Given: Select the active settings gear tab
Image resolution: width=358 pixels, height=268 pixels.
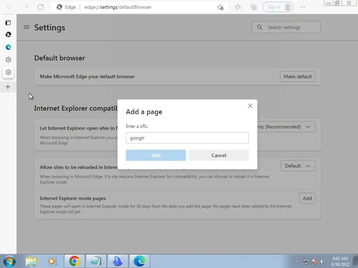Looking at the screenshot, I should (x=8, y=72).
